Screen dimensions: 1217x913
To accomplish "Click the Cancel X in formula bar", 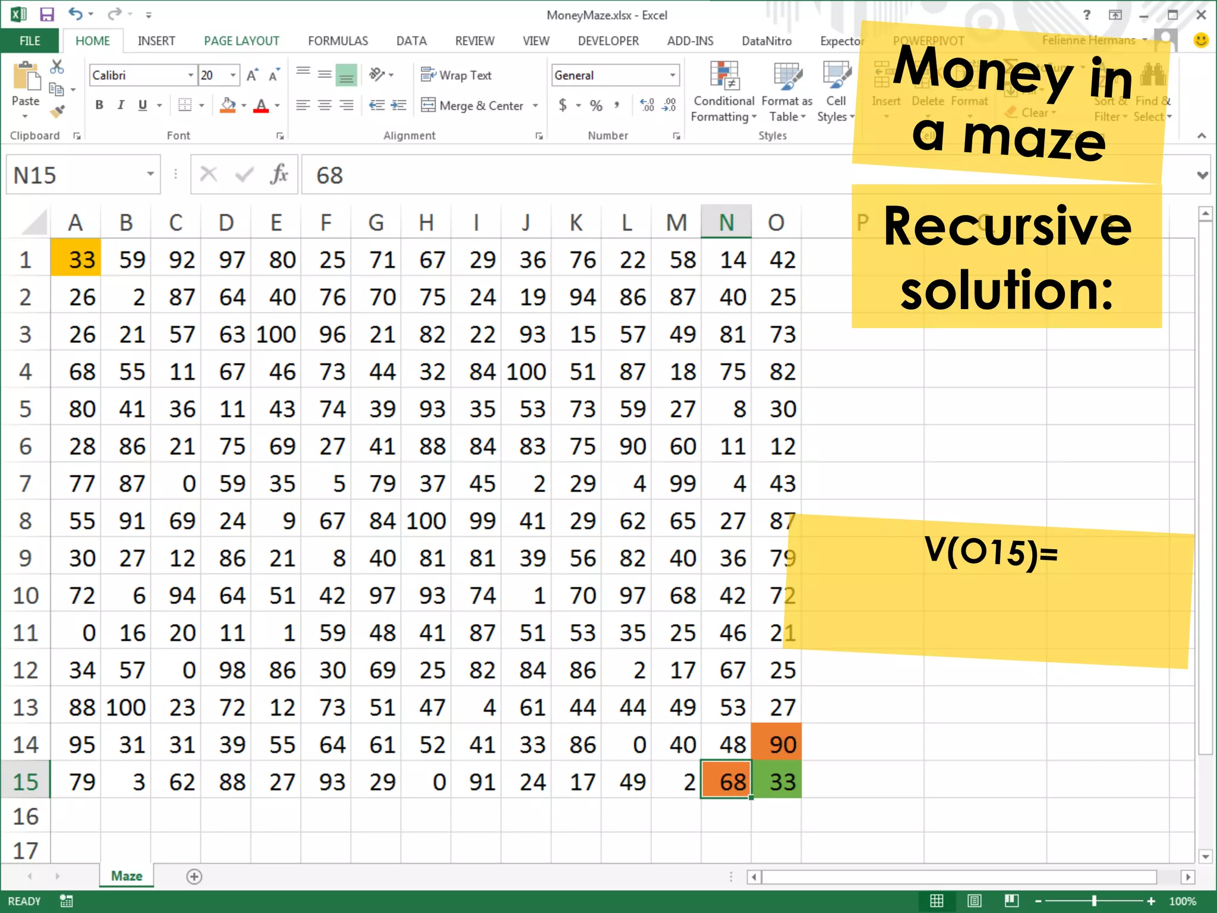I will tap(209, 175).
